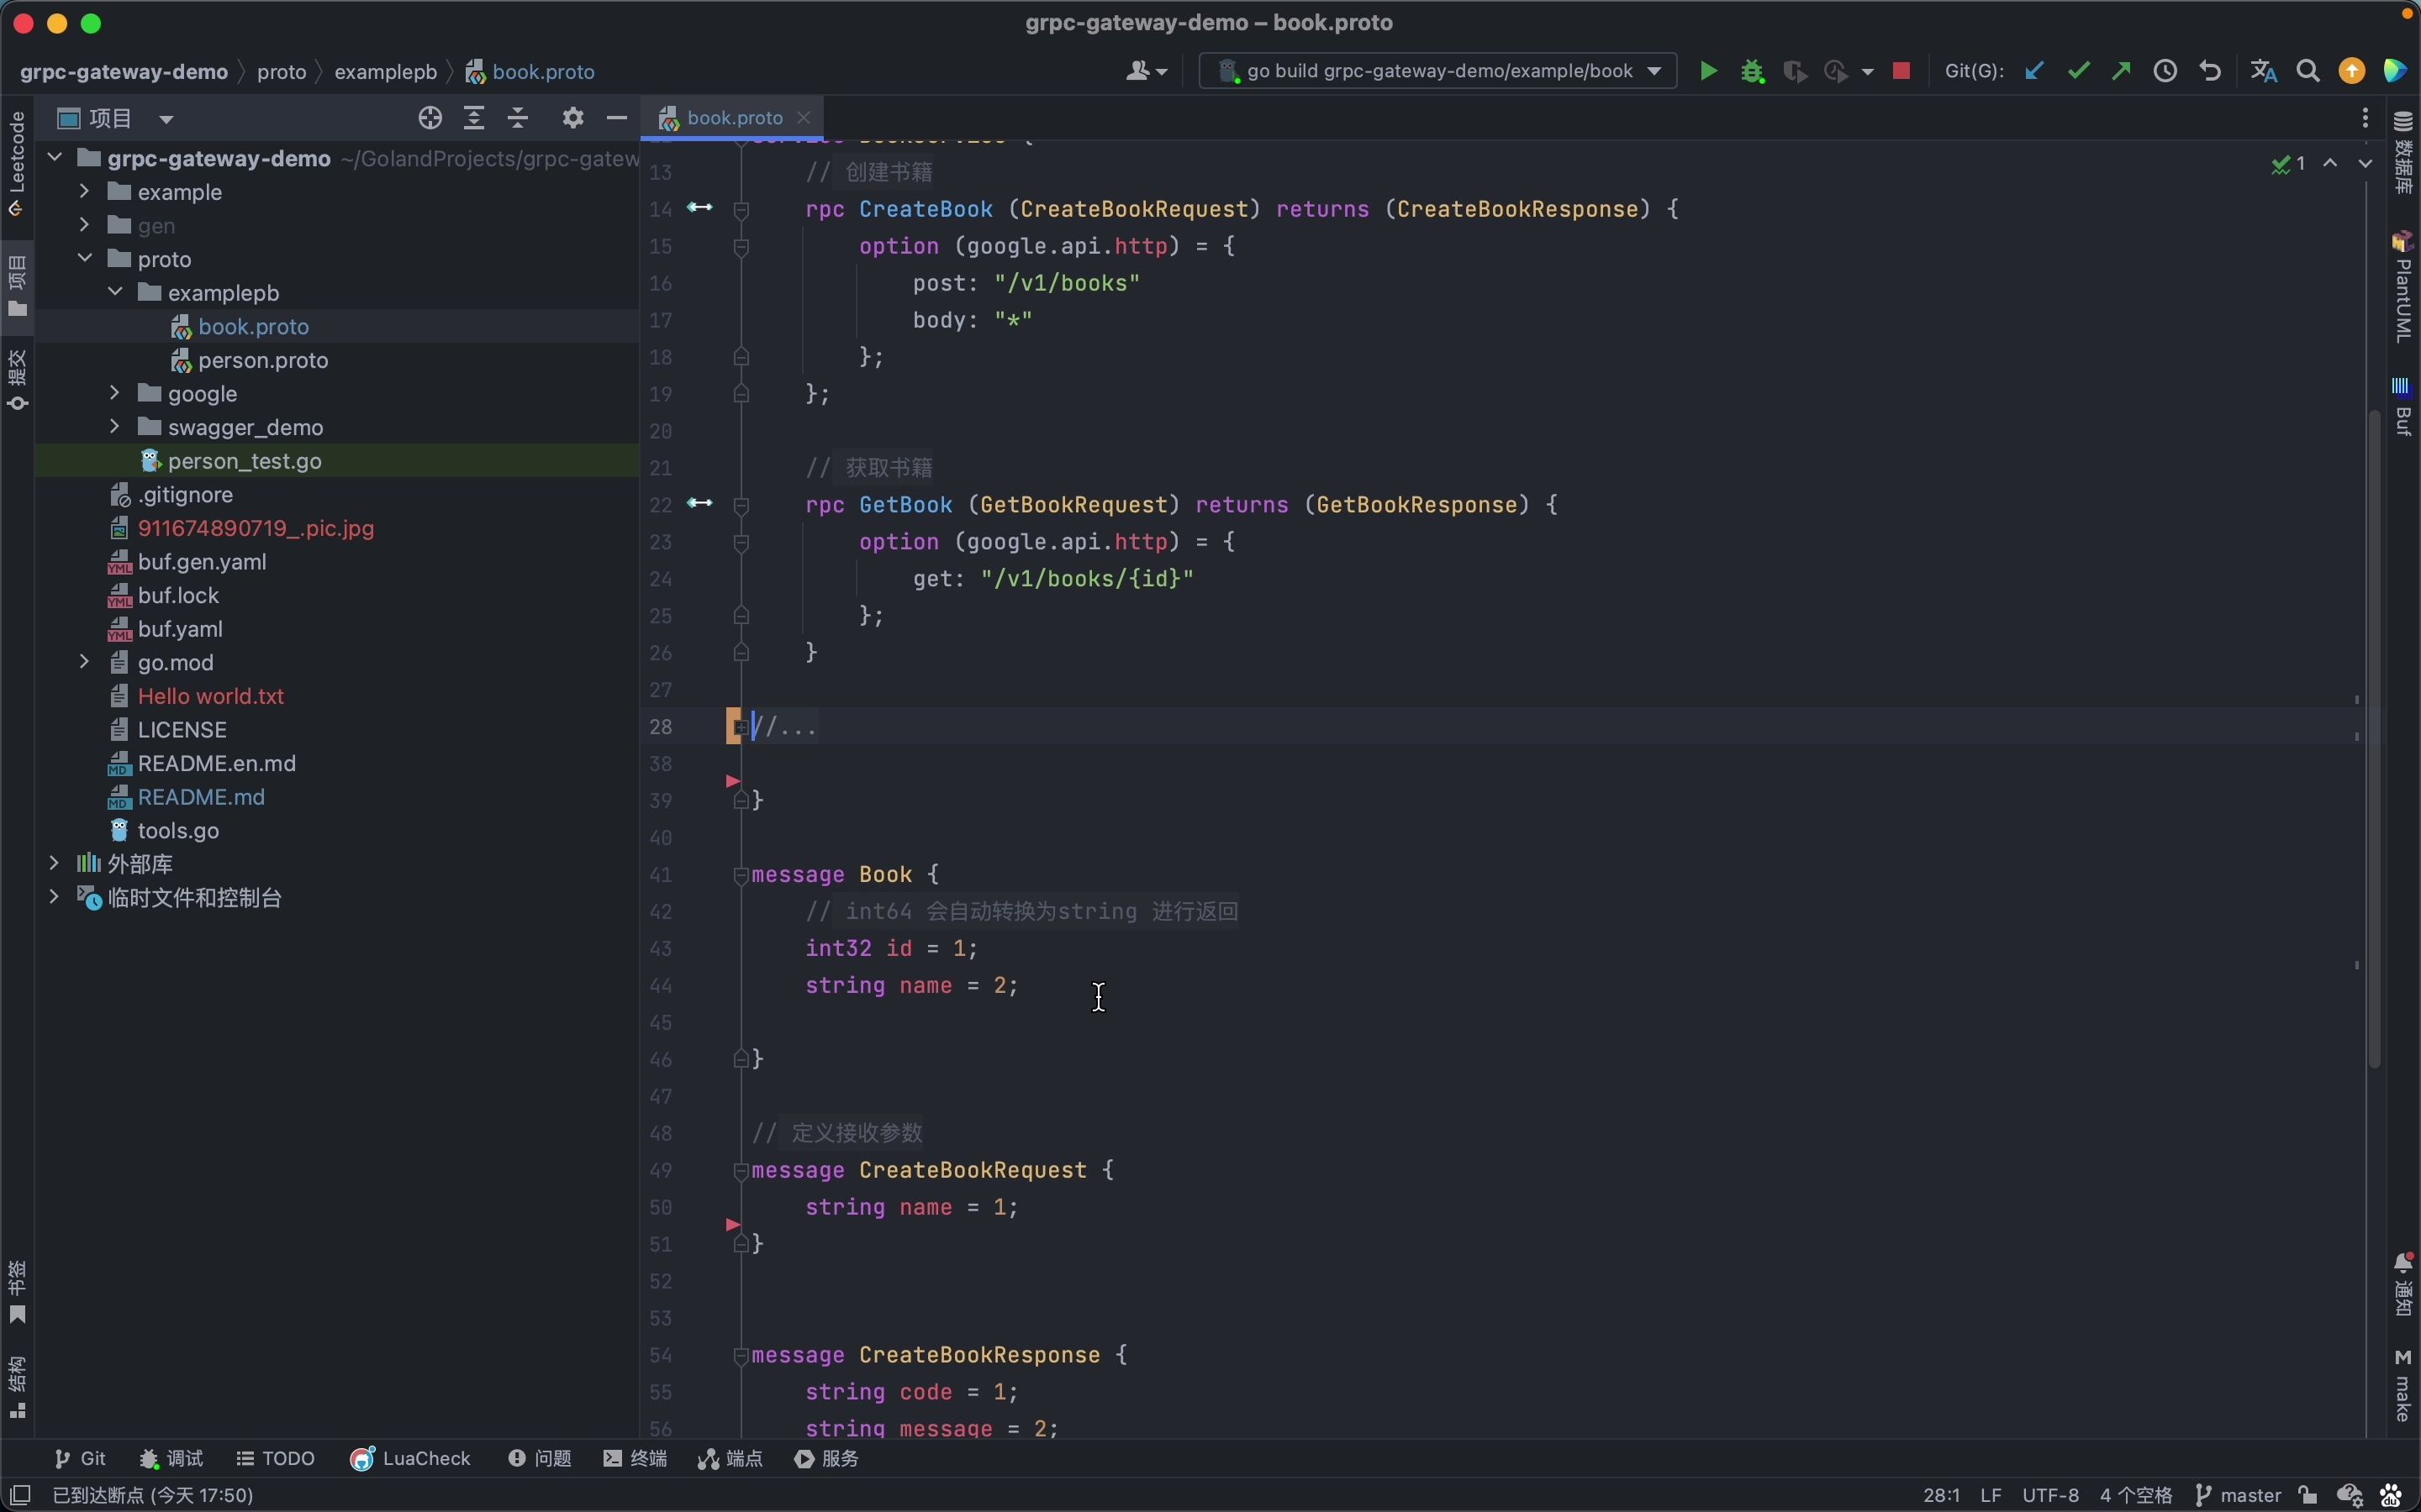Open profiler run options dropdown arrow
This screenshot has width=2421, height=1512.
(x=1868, y=72)
